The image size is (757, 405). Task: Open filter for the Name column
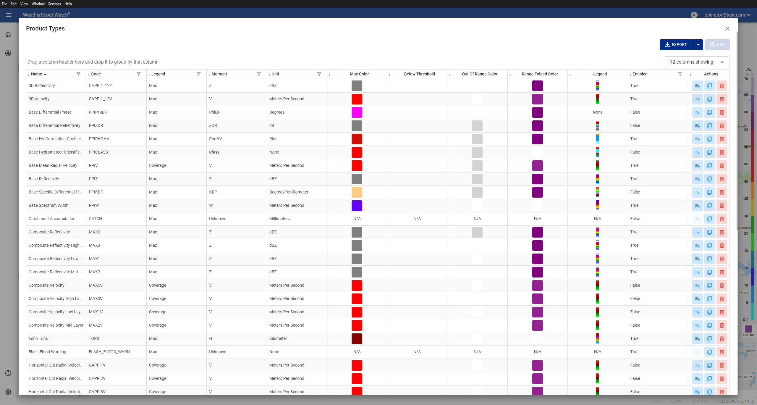click(x=78, y=74)
